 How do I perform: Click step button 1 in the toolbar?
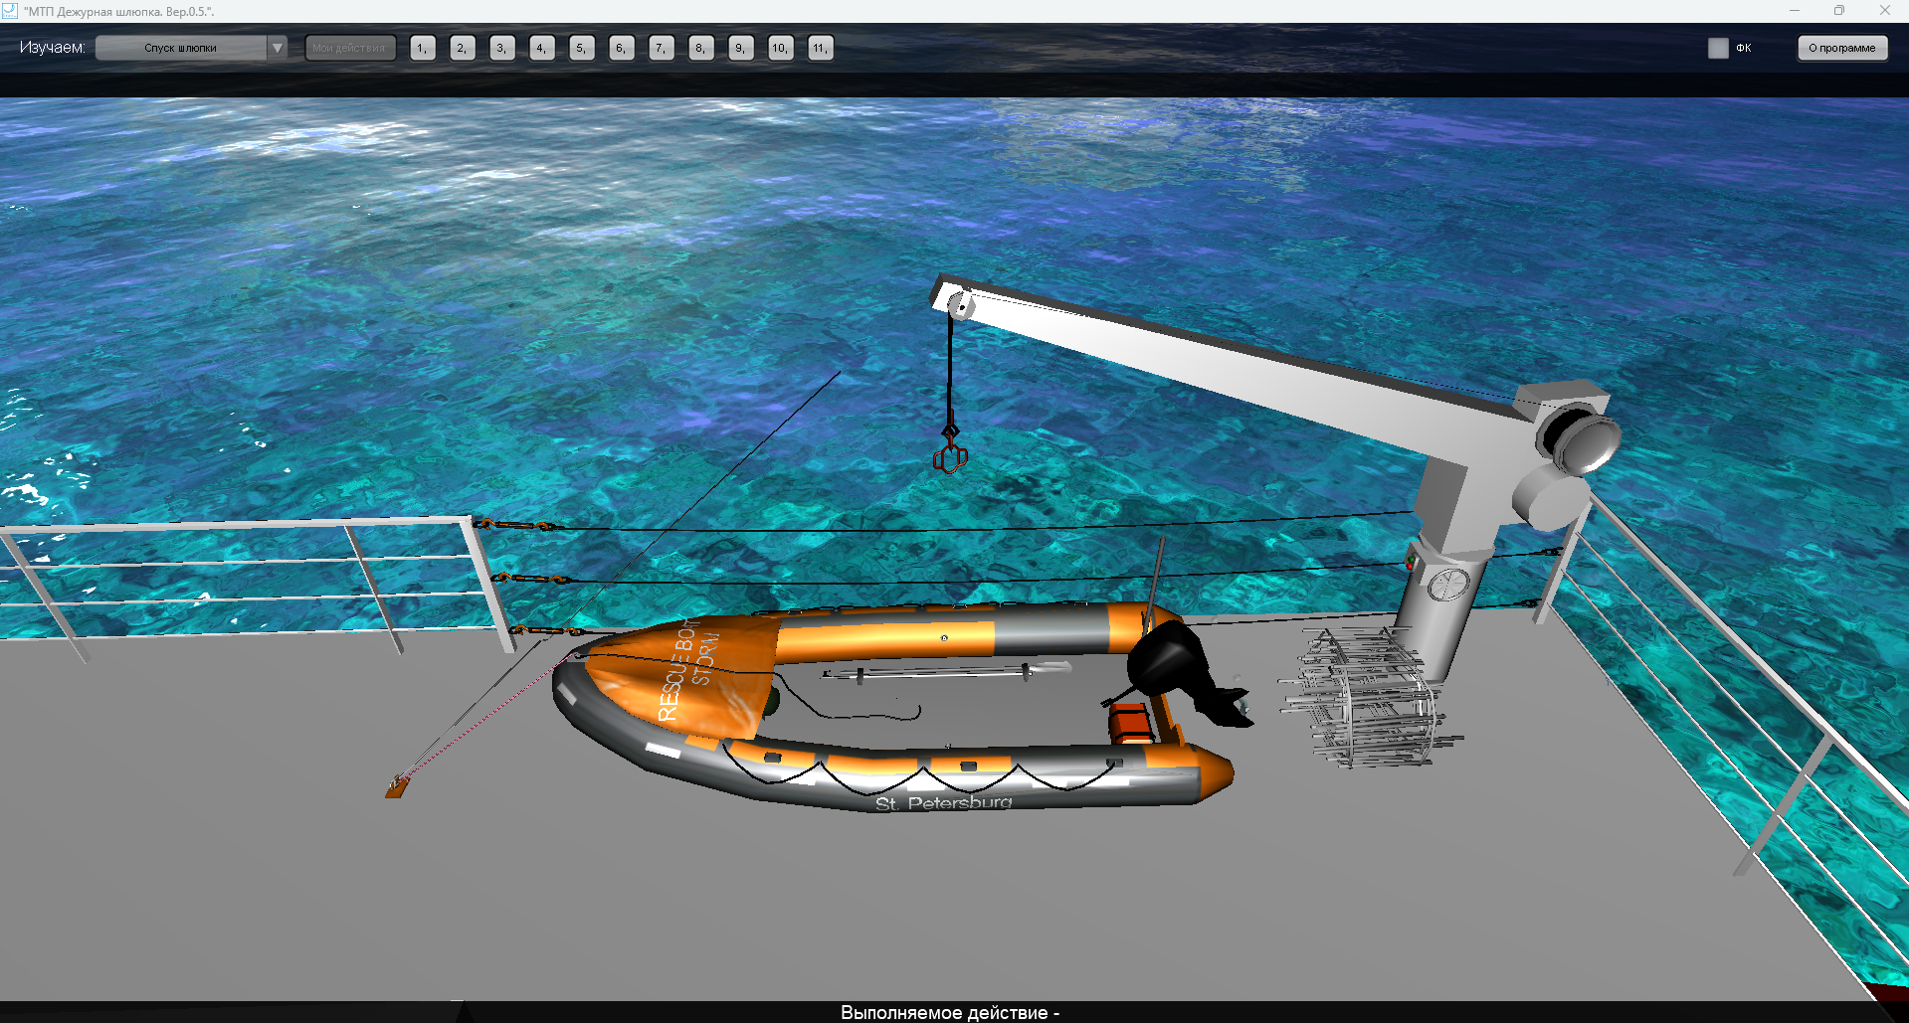click(x=422, y=48)
